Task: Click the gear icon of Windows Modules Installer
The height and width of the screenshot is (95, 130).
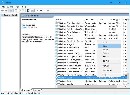Action: (x=57, y=65)
